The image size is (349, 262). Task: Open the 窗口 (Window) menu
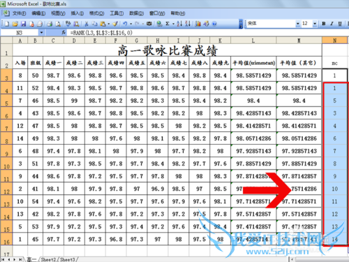157,13
